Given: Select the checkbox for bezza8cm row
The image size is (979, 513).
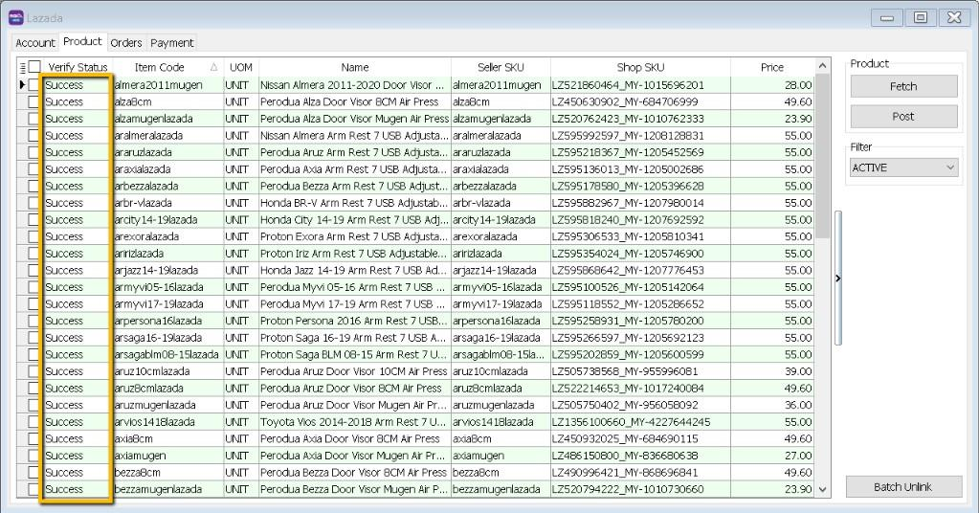Looking at the screenshot, I should pos(34,473).
